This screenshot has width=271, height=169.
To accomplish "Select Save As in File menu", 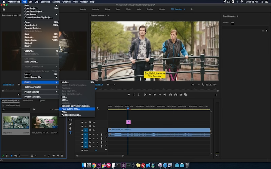I will pyautogui.click(x=40, y=37).
